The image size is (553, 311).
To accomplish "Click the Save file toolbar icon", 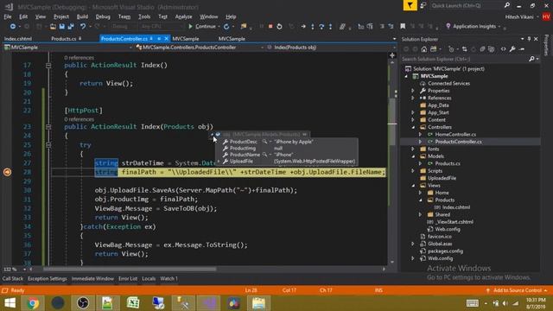I will coord(61,27).
